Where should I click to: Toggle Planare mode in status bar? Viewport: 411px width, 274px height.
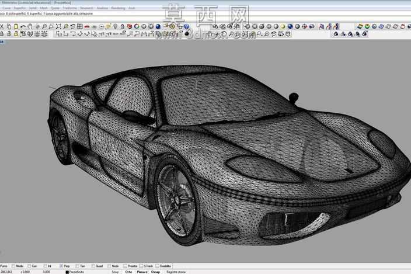[142, 272]
